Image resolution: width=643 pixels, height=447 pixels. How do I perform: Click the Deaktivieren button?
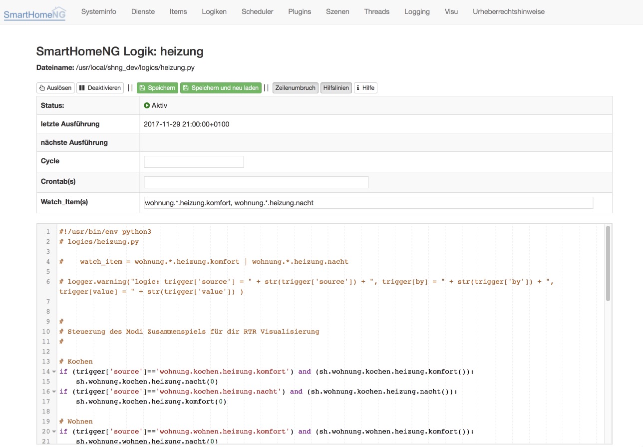(100, 88)
